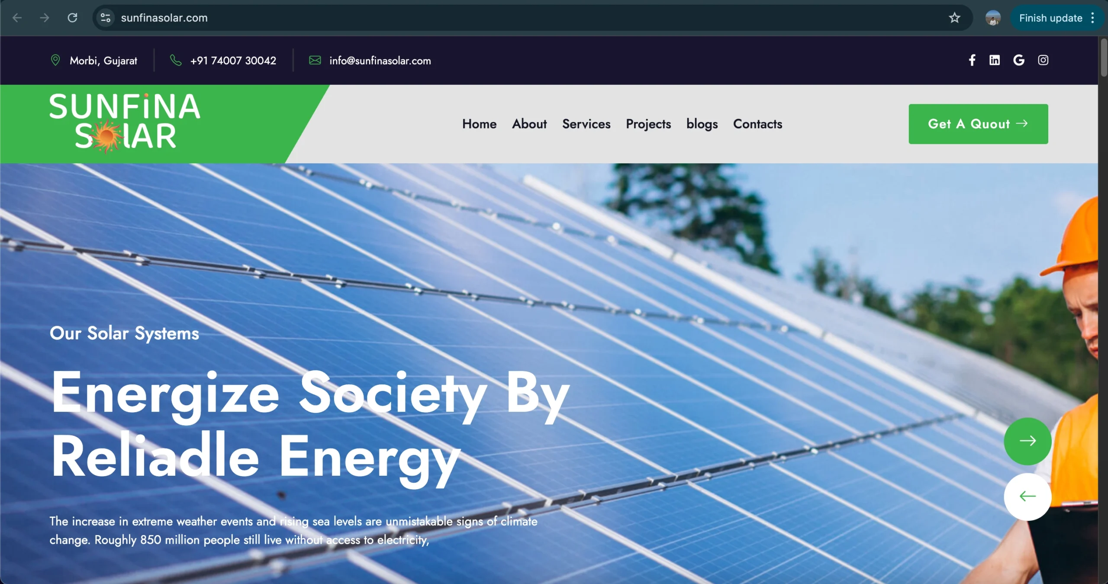Click the info@sunfinasolar.com email link
The width and height of the screenshot is (1108, 584).
(x=380, y=61)
